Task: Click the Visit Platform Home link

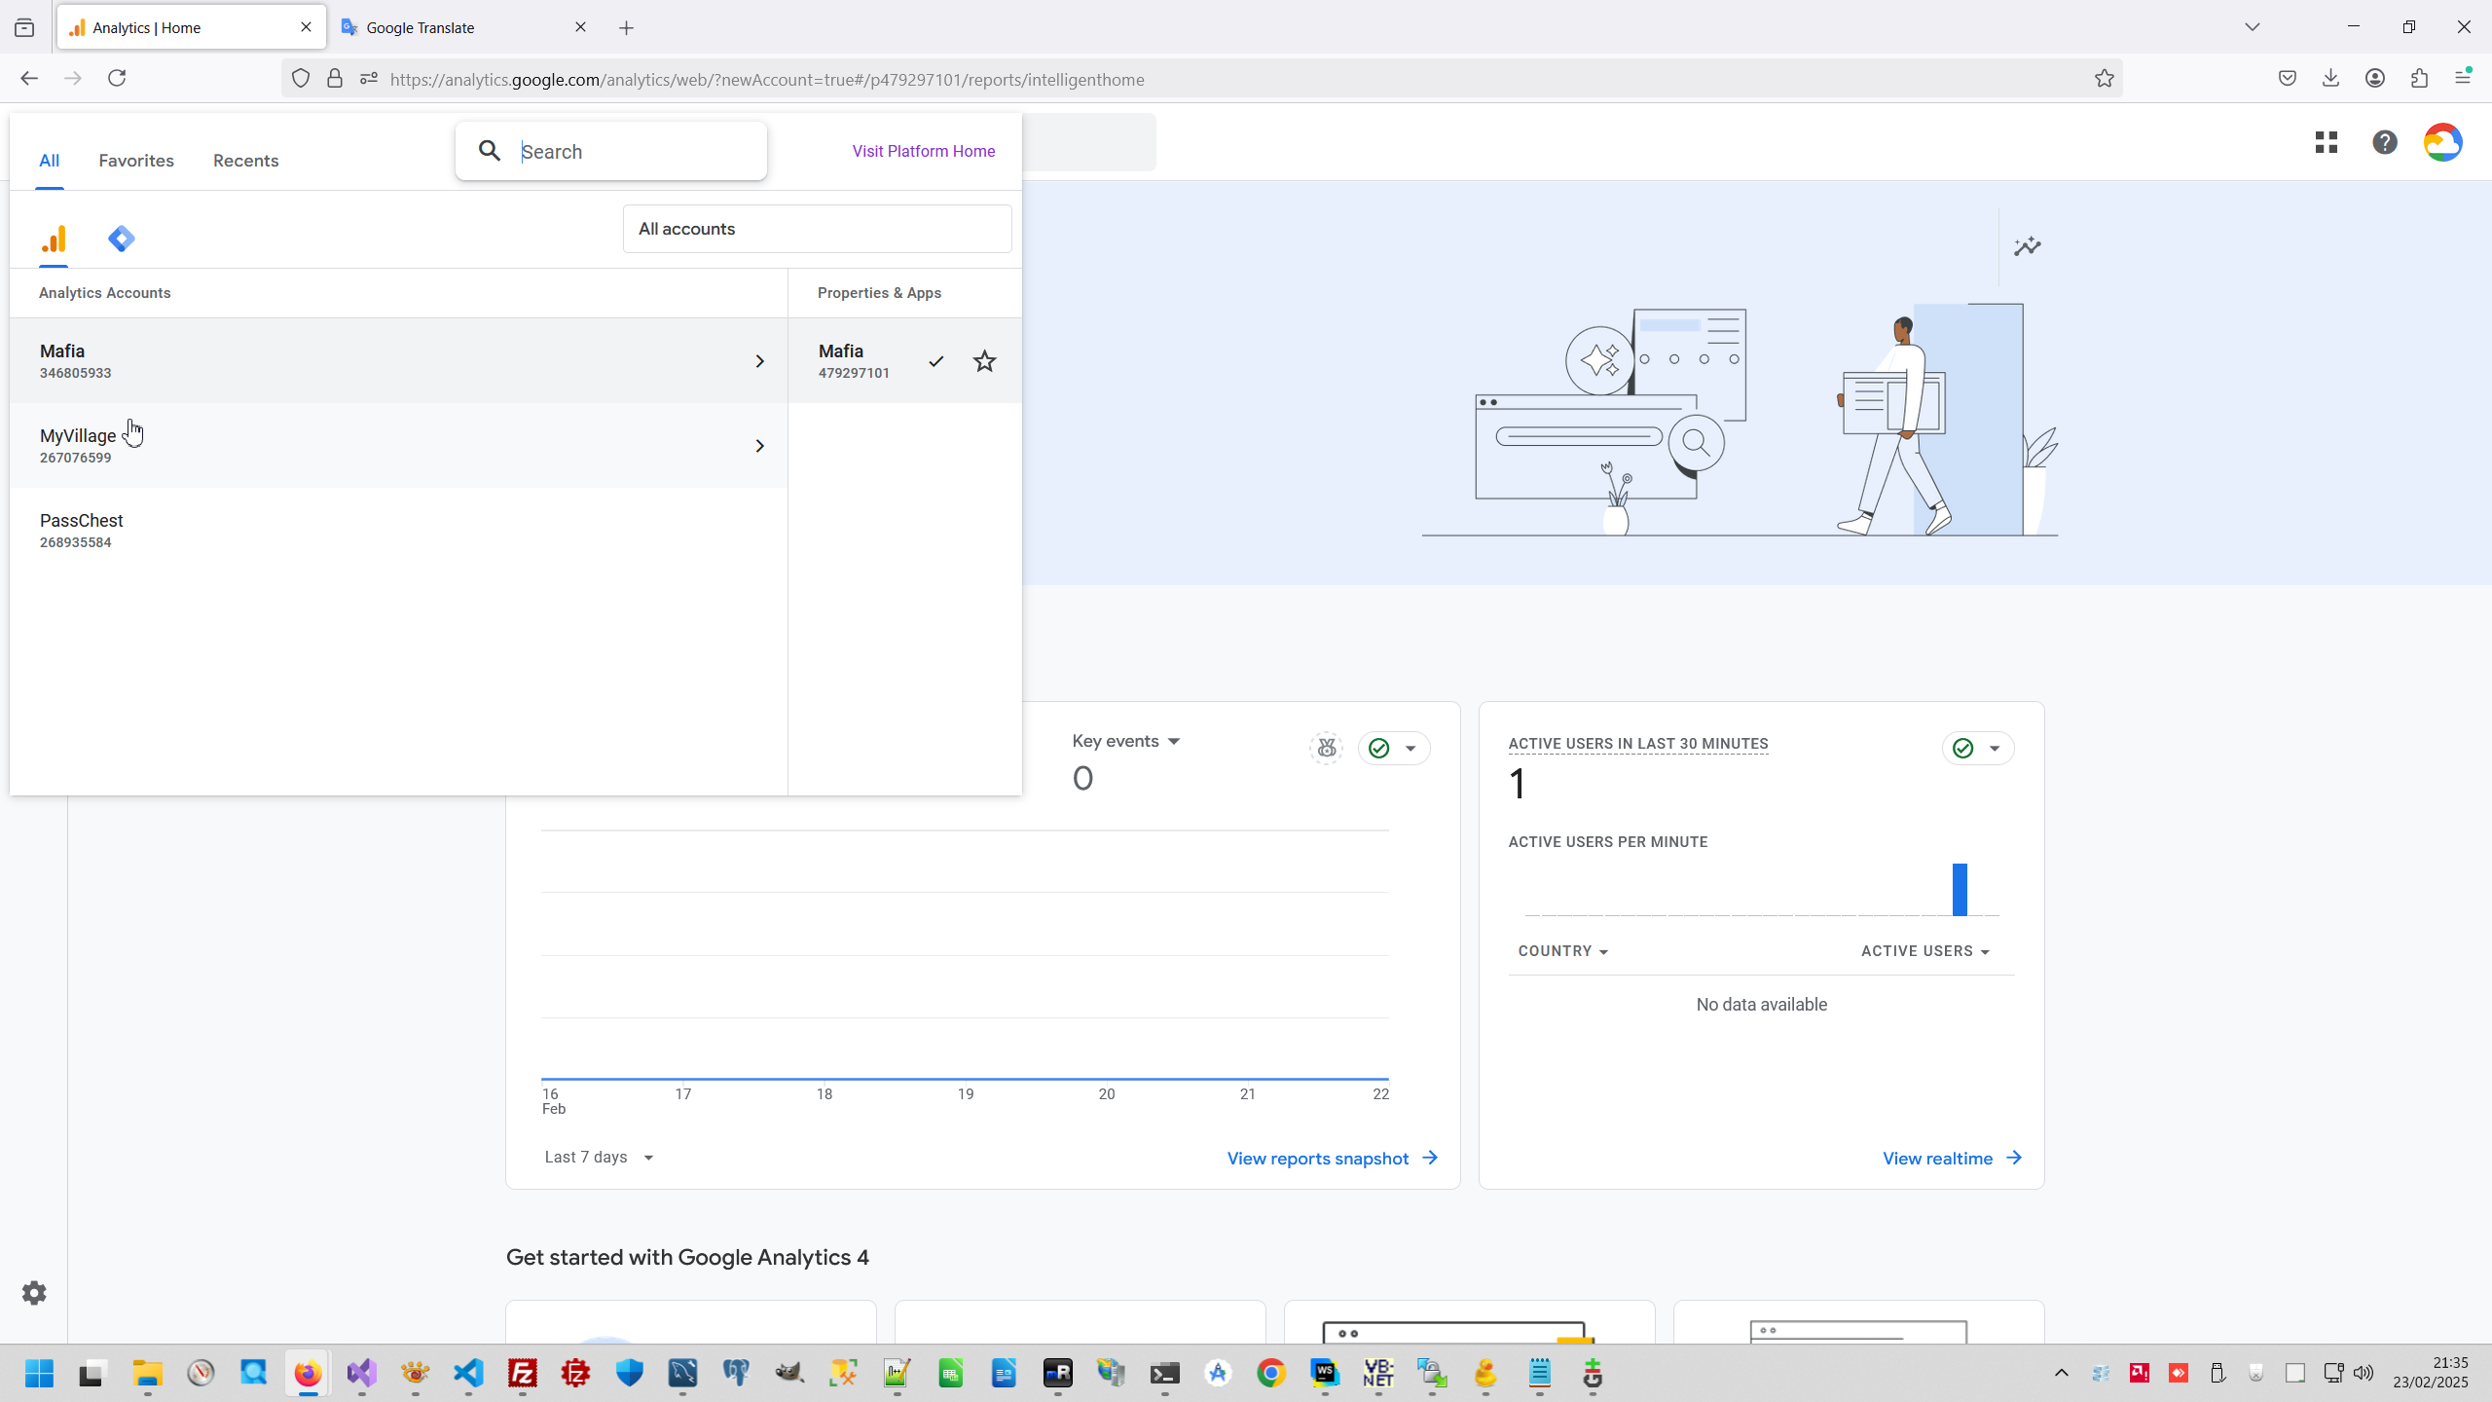Action: [923, 151]
